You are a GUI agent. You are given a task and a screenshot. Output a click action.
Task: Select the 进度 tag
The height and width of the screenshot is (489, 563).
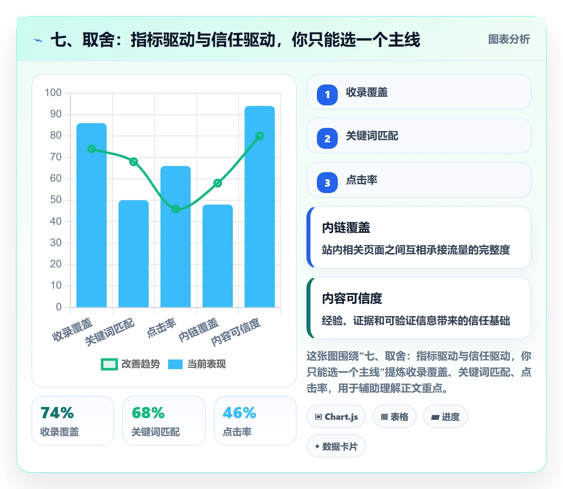pos(446,417)
